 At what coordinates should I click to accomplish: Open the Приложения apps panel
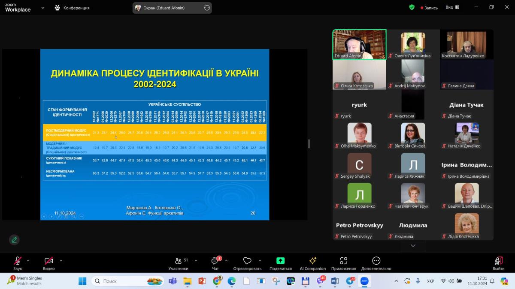pyautogui.click(x=343, y=263)
